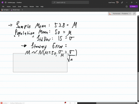Maximize the Wolfram Mathematica window

click(70, 103)
